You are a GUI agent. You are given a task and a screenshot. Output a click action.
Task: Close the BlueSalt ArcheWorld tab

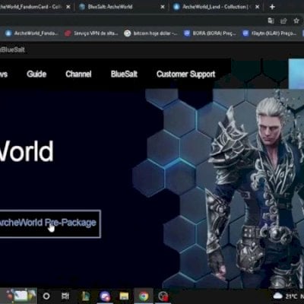163,7
